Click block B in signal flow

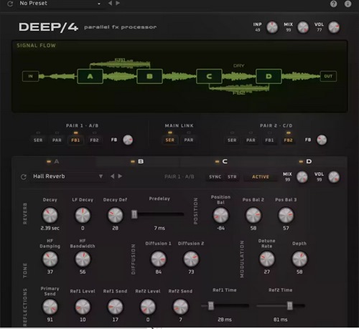pos(149,76)
